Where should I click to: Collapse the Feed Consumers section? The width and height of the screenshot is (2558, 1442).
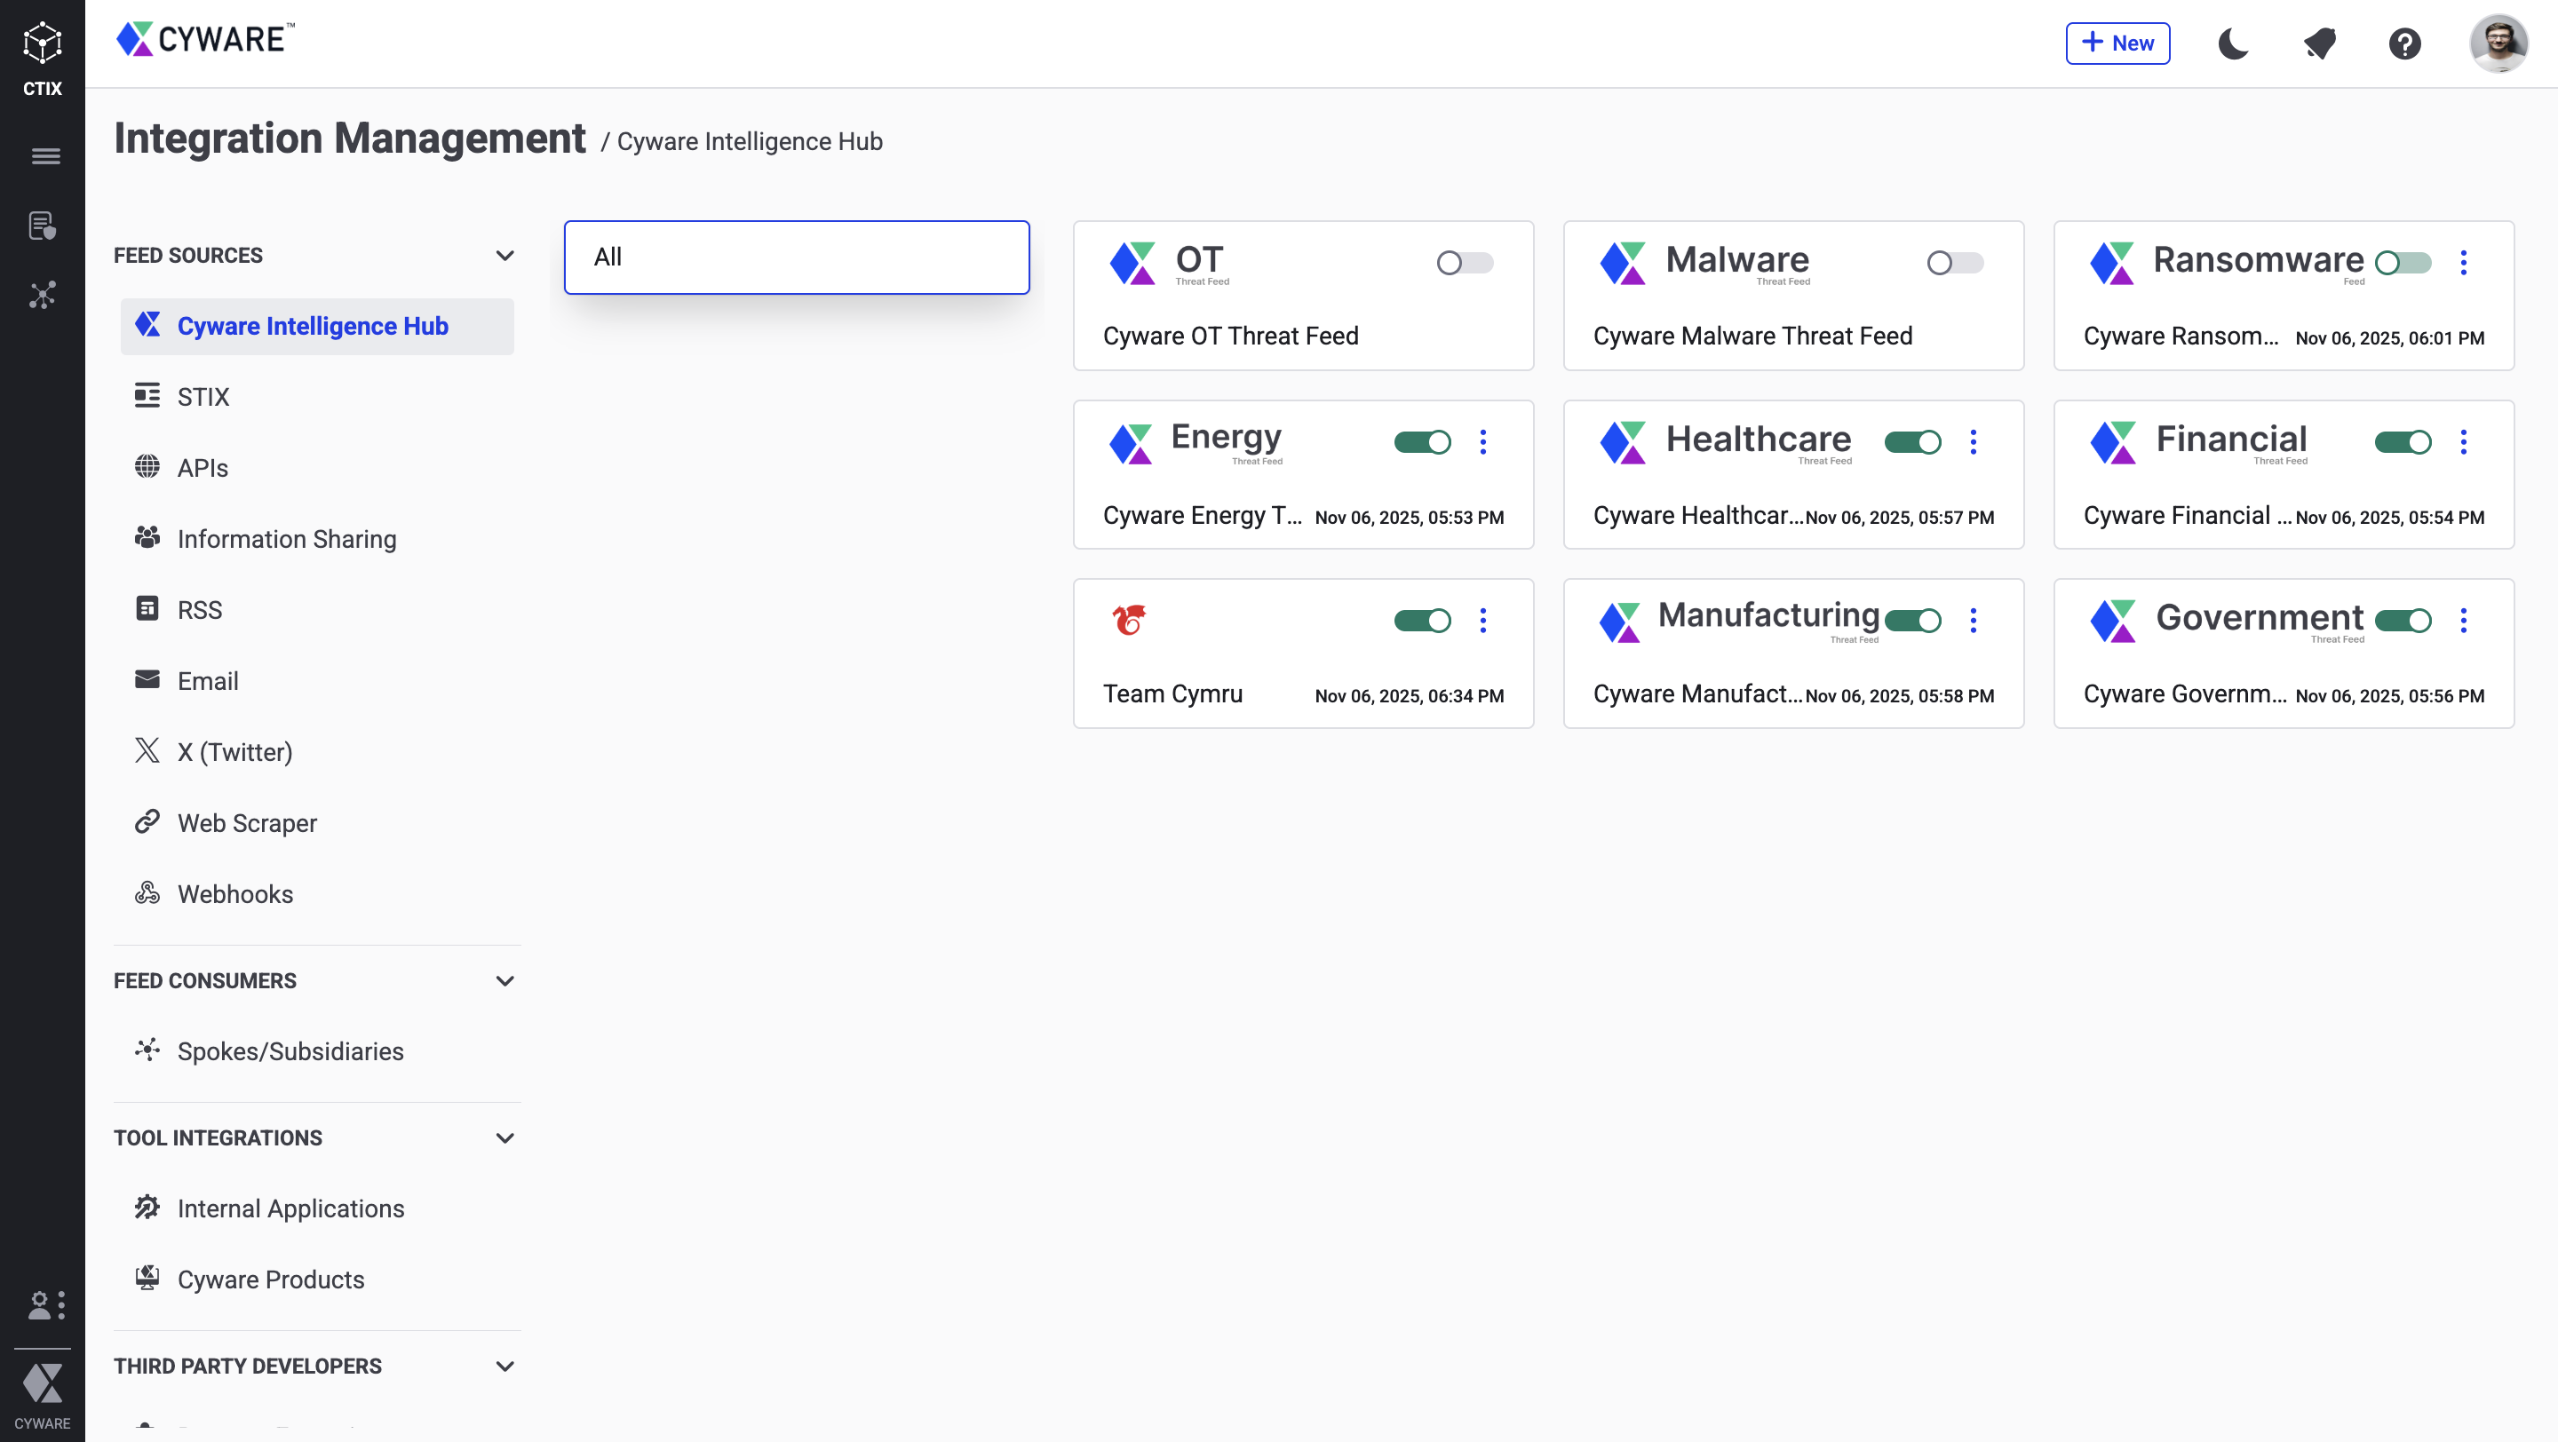504,980
